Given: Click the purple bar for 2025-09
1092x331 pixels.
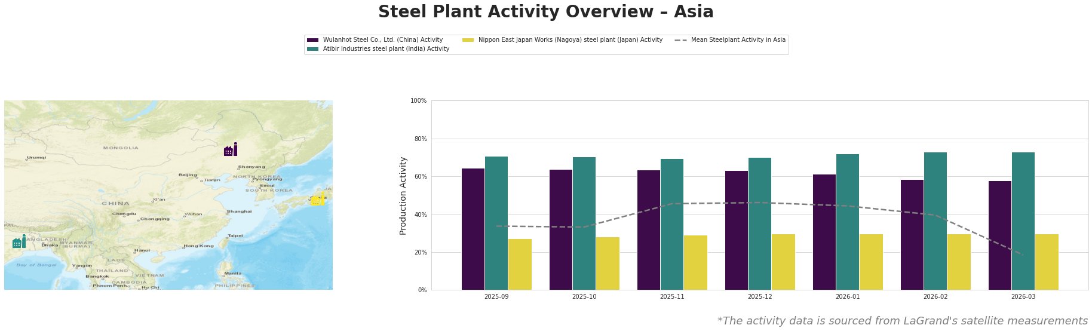Looking at the screenshot, I should coord(473,229).
